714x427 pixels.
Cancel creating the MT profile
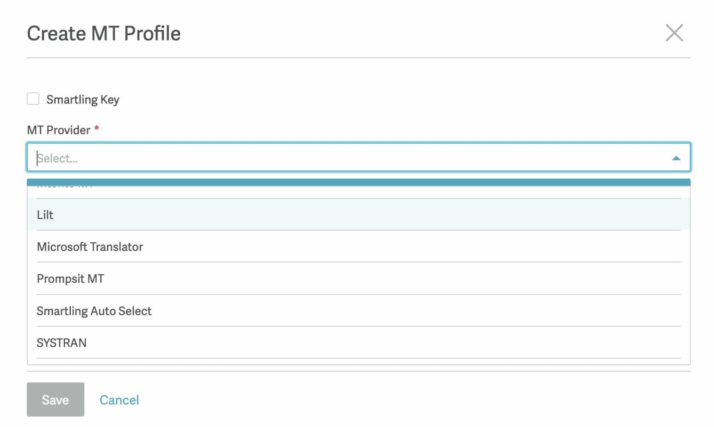(x=119, y=400)
